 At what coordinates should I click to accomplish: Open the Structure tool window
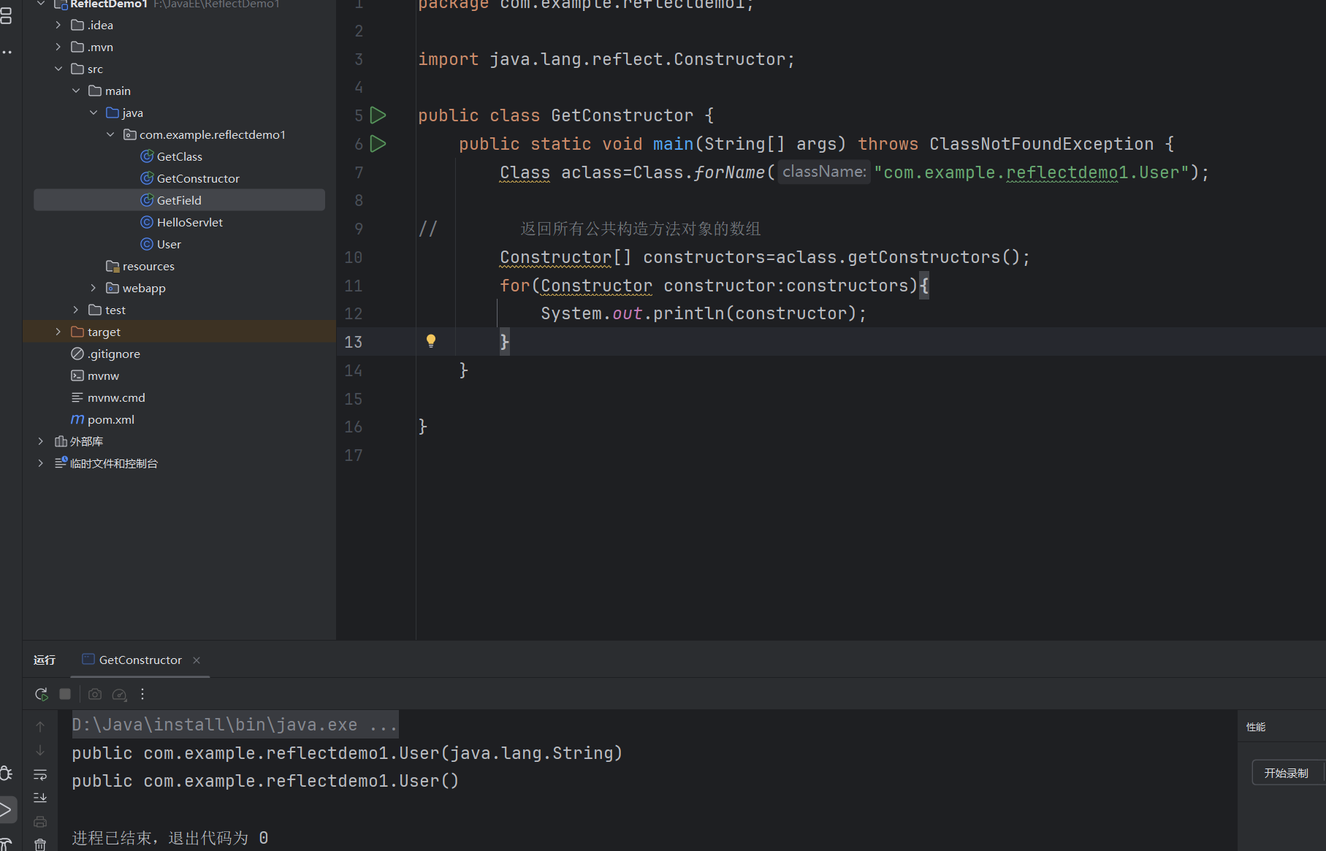pyautogui.click(x=6, y=16)
